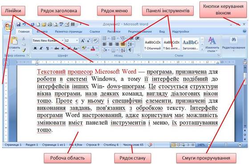Click the Undo arrow in quick access
Viewport: 249px width, 164px height.
[x=24, y=25]
